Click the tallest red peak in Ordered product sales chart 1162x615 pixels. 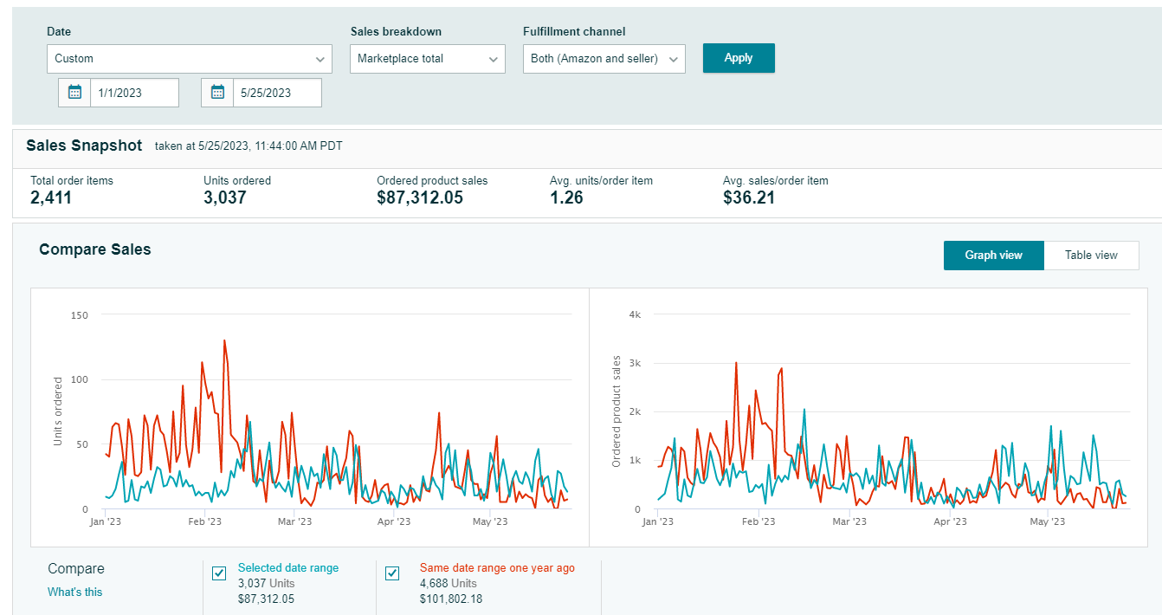tap(736, 363)
